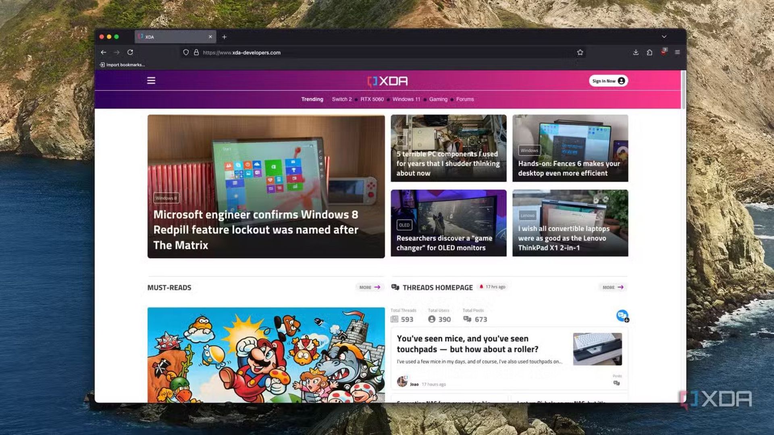The height and width of the screenshot is (435, 774).
Task: Open the Gaming trending link
Action: point(438,99)
